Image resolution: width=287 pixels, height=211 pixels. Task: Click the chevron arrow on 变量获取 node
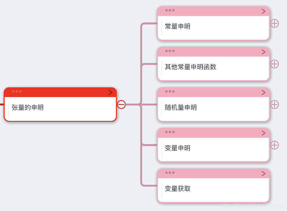264,173
